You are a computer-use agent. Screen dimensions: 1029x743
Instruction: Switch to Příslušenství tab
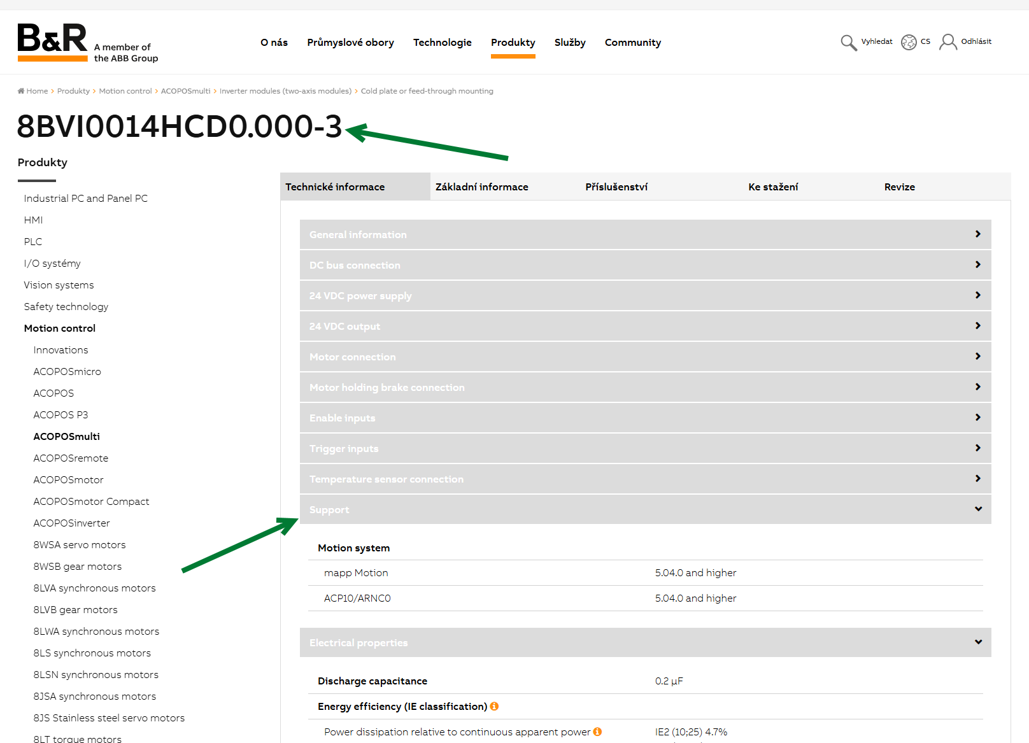point(616,187)
